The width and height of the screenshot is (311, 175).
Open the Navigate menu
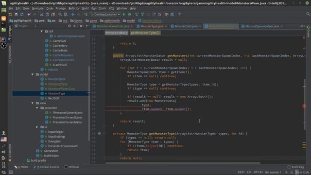38,8
